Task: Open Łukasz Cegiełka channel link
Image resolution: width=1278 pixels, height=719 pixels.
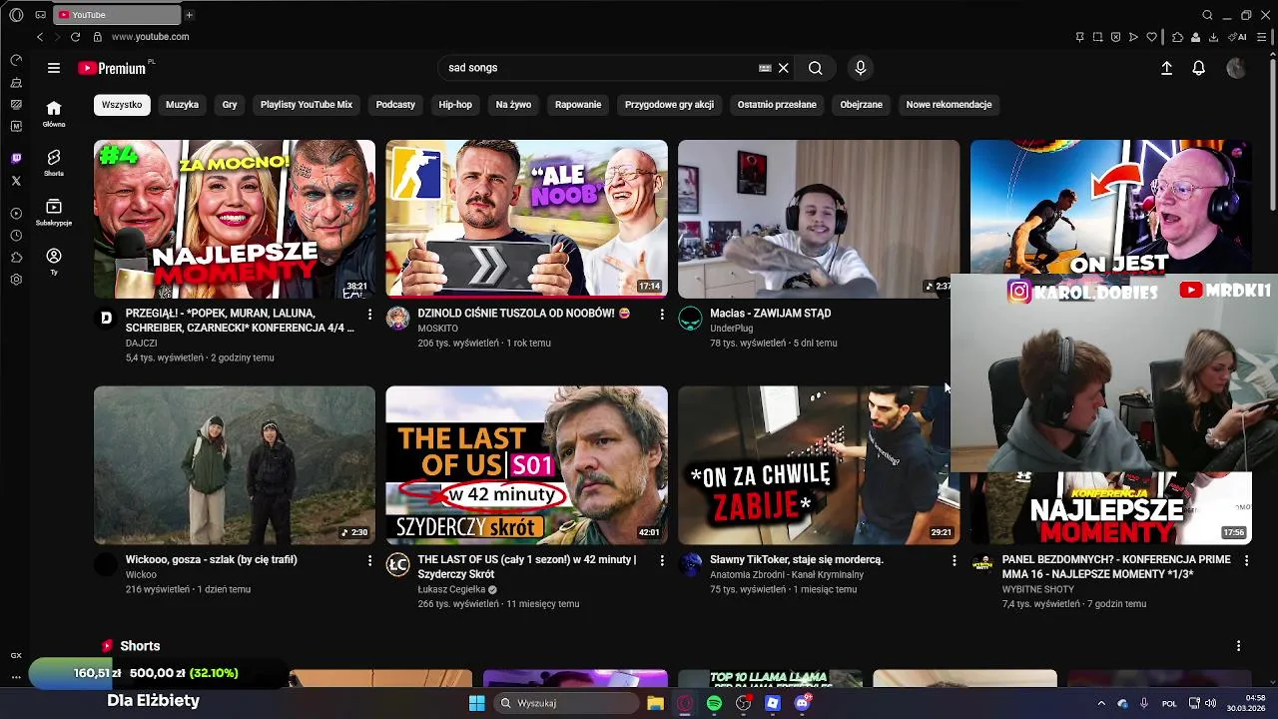Action: [451, 589]
